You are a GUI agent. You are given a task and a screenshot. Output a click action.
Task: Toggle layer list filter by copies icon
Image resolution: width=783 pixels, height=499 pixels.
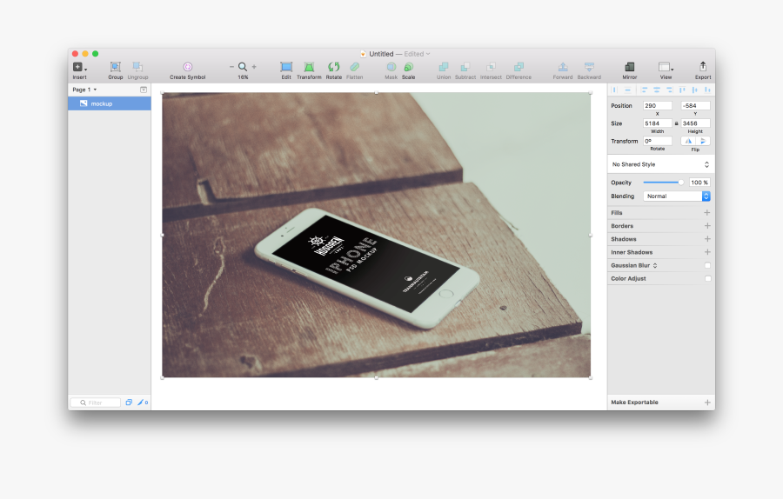[x=129, y=403]
